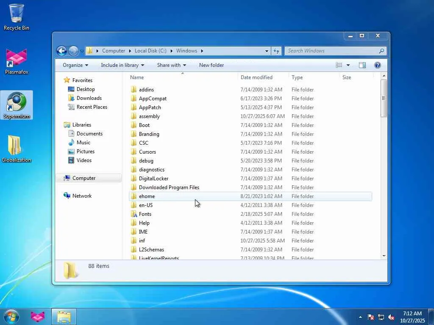Refresh the Windows folder view

point(276,51)
